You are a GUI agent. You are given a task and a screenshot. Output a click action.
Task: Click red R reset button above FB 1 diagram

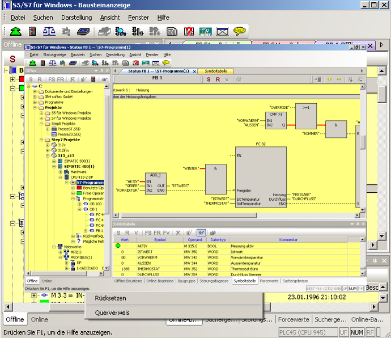[x=218, y=79]
